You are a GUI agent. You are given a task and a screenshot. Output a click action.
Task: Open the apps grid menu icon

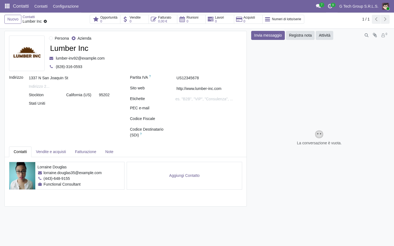coord(7,6)
